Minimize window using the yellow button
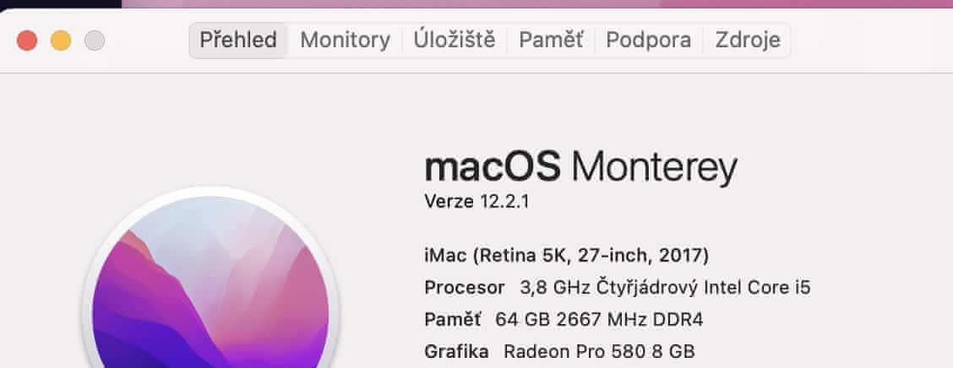This screenshot has width=953, height=368. (61, 40)
